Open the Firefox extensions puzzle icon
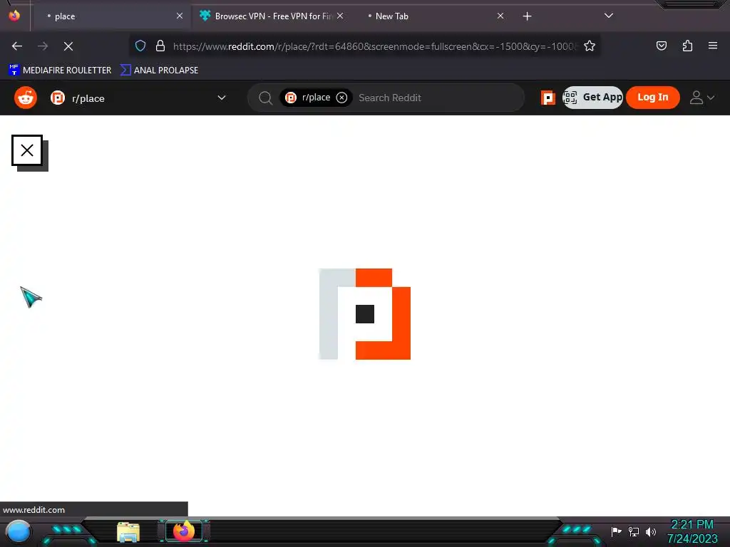Viewport: 730px width, 547px height. coord(687,46)
